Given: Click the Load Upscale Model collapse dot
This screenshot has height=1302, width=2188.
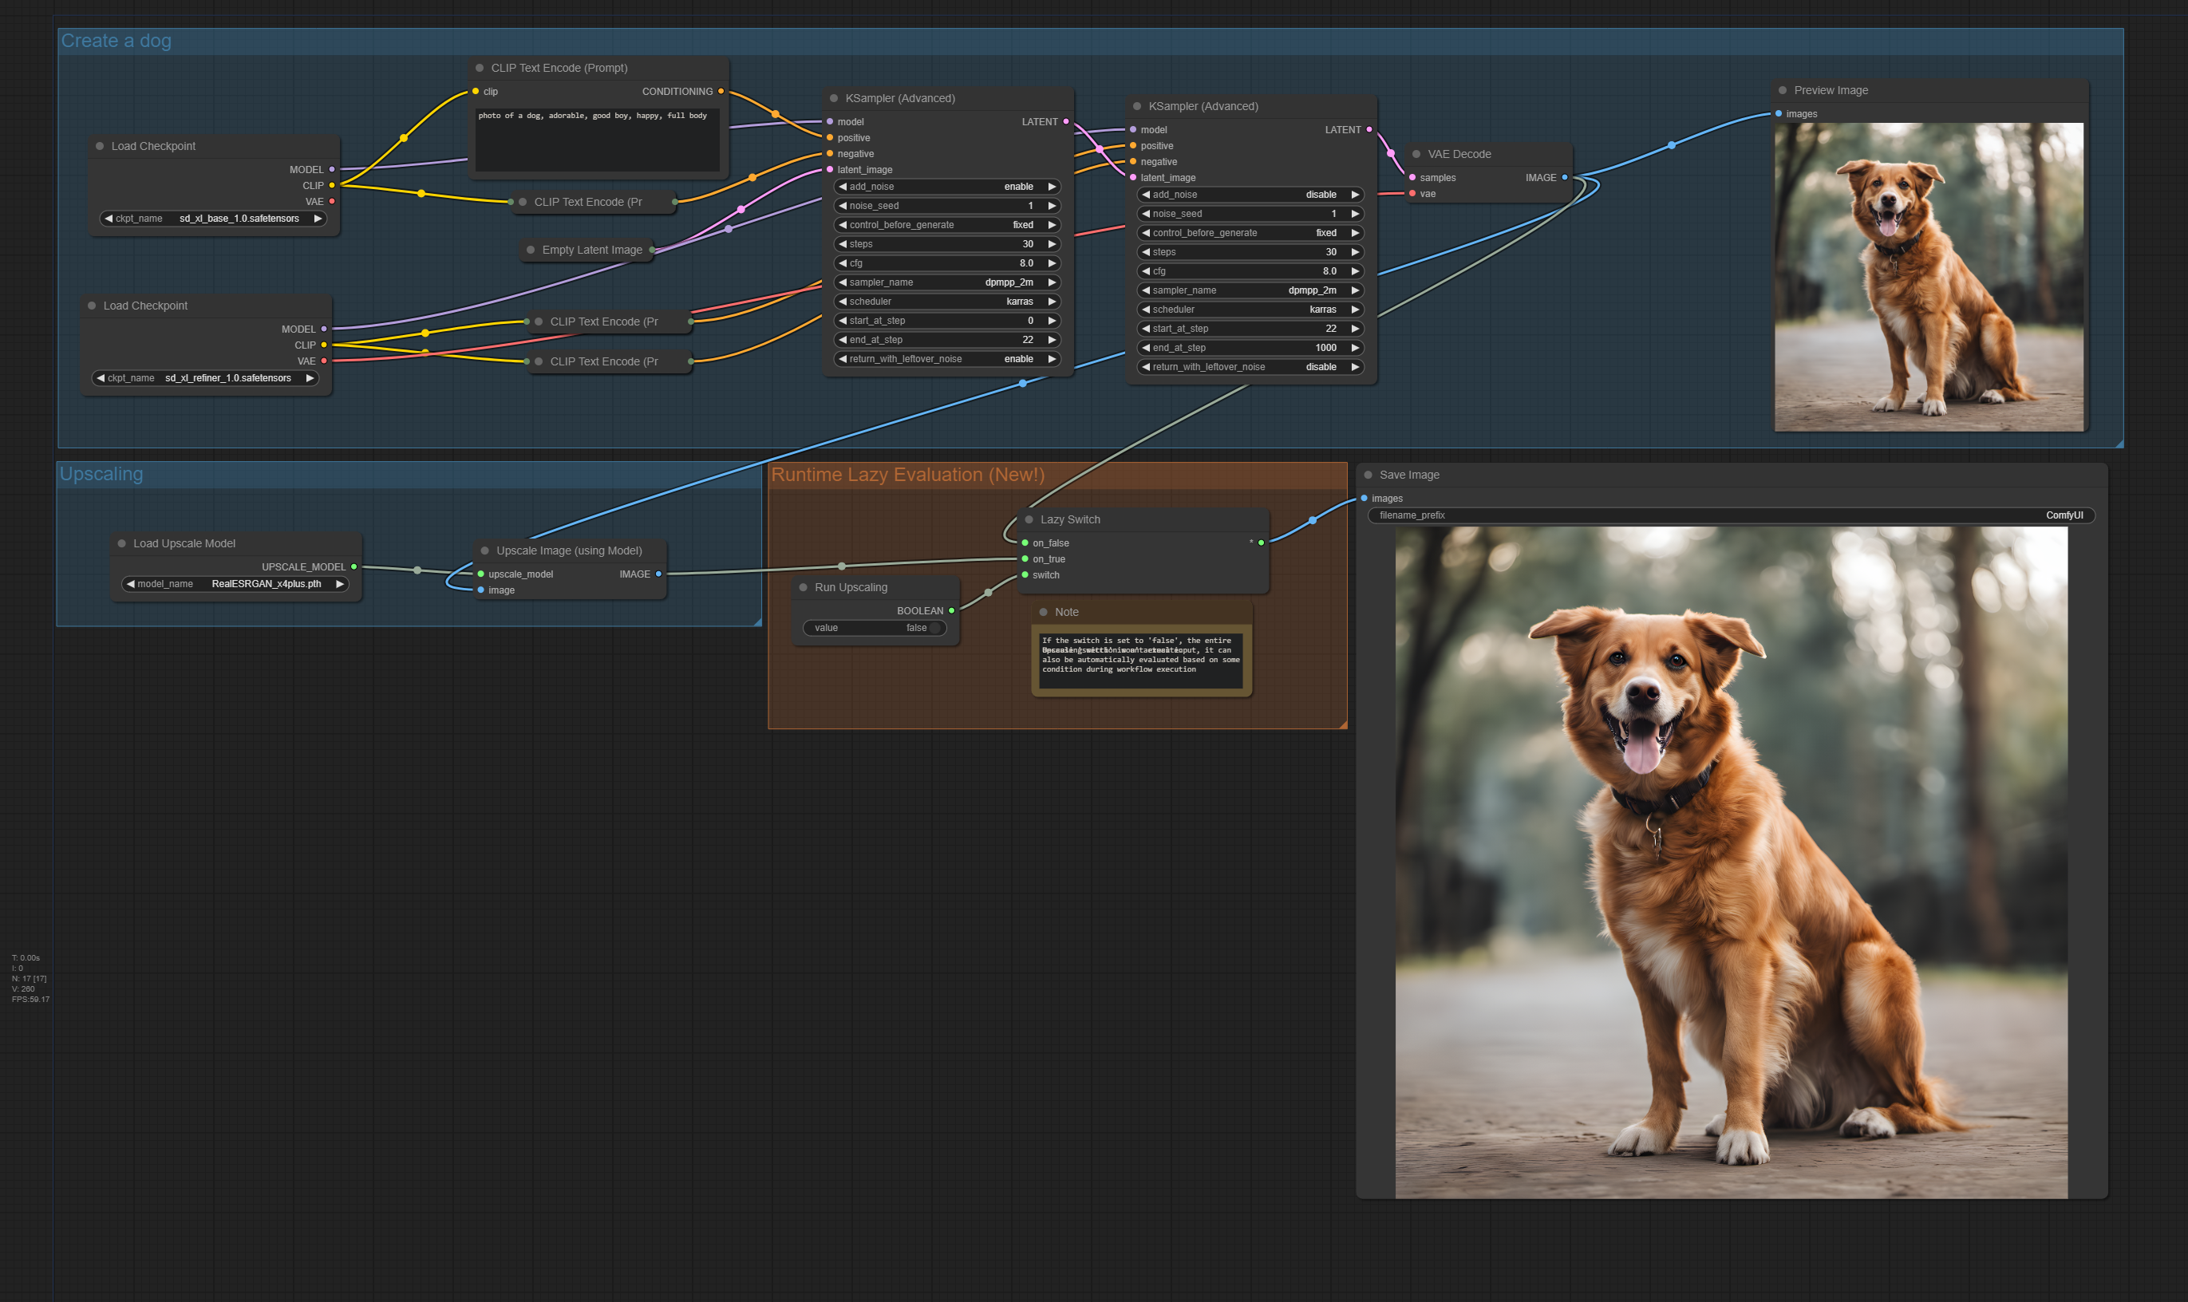Looking at the screenshot, I should coord(122,544).
